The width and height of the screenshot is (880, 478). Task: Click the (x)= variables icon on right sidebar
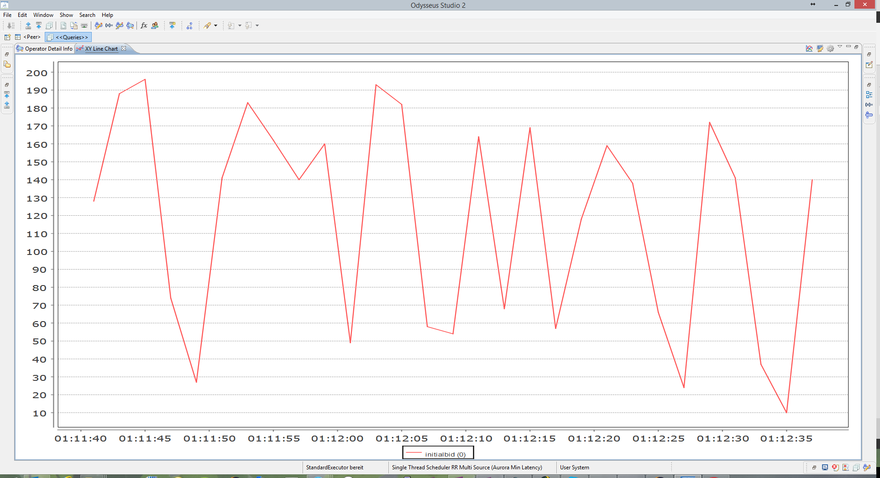[869, 105]
